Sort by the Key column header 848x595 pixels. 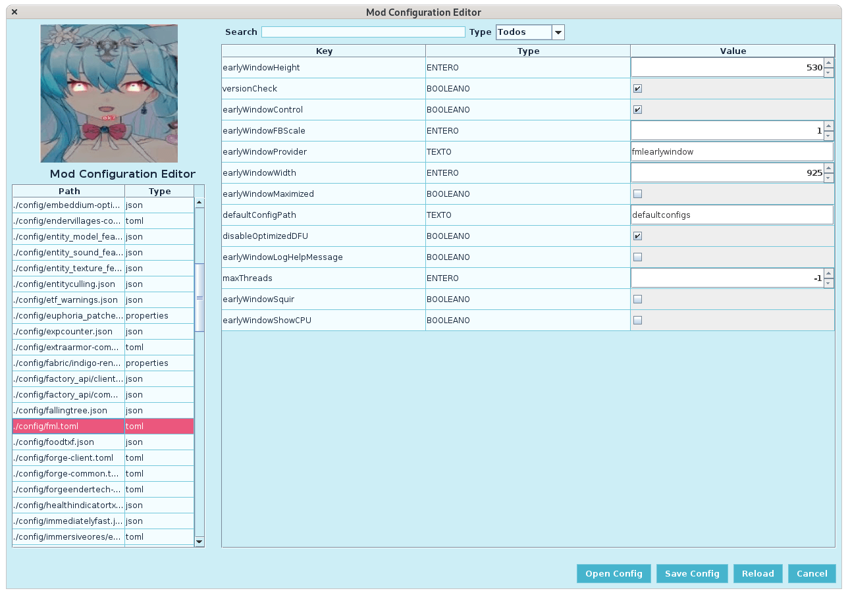(324, 51)
